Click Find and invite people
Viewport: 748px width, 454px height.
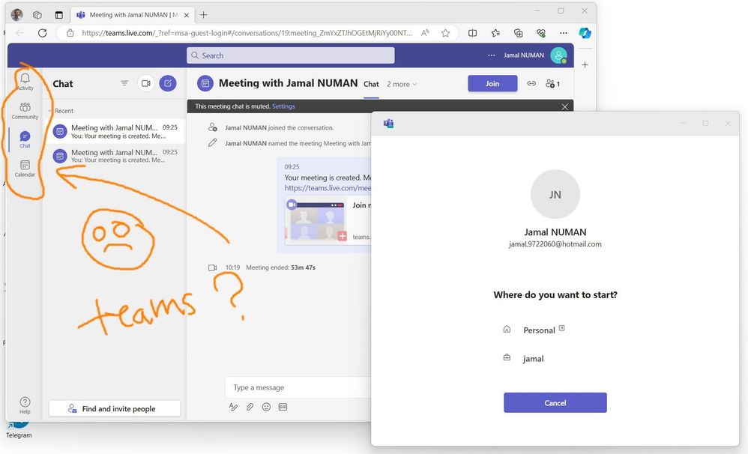tap(115, 408)
